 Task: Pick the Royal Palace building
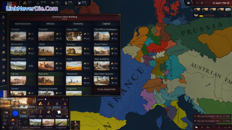pos(102,51)
